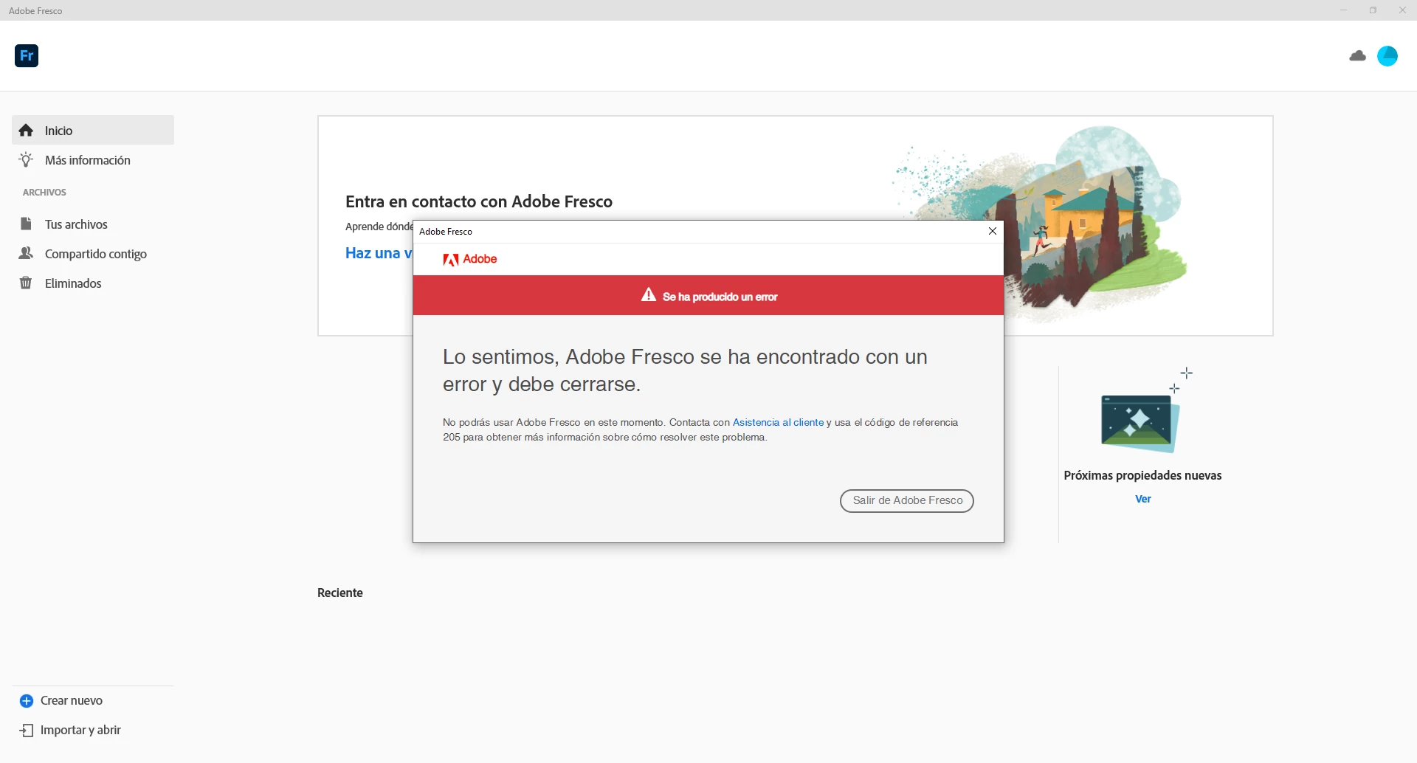Go to Tus archivos
1417x763 pixels.
pos(93,224)
